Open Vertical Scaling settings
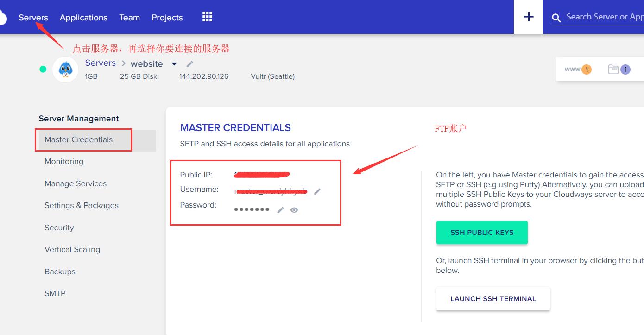 (72, 249)
